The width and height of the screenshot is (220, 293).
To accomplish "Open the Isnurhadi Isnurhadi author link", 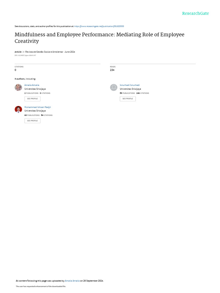I will pos(130,85).
